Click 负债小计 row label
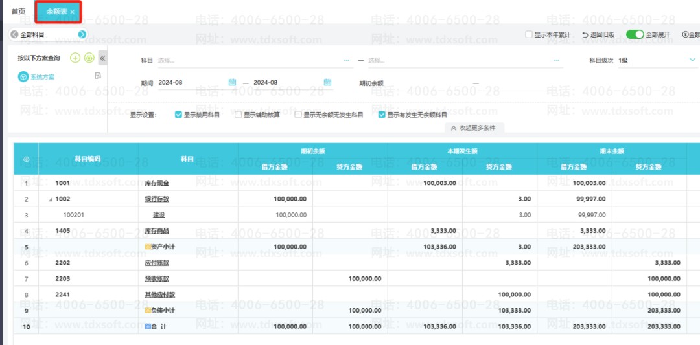This screenshot has width=700, height=345. [x=163, y=310]
